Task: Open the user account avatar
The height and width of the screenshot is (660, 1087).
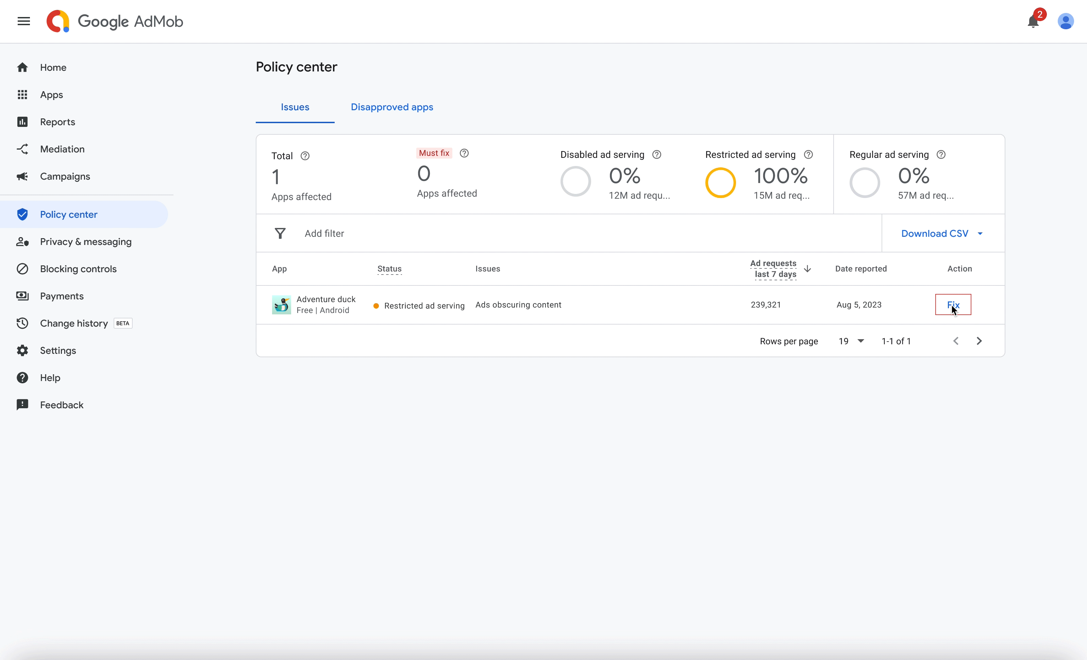Action: 1066,21
